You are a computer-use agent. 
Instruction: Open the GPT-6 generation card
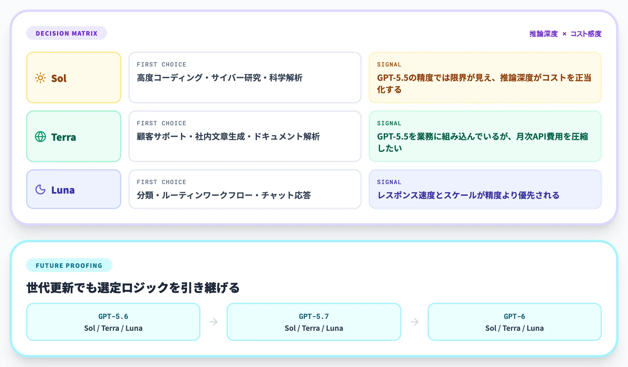515,322
